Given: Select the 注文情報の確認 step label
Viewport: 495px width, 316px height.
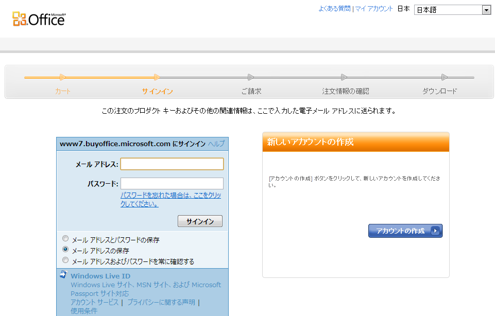Looking at the screenshot, I should pyautogui.click(x=346, y=92).
